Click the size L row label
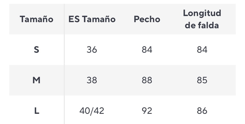 [x=36, y=111]
